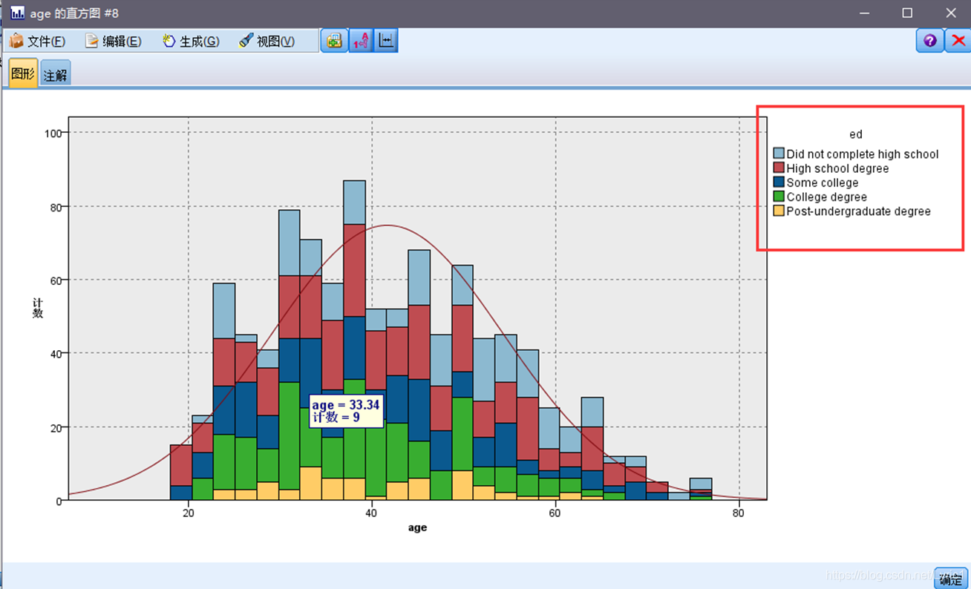Click the y-axis tick label 40

(57, 353)
